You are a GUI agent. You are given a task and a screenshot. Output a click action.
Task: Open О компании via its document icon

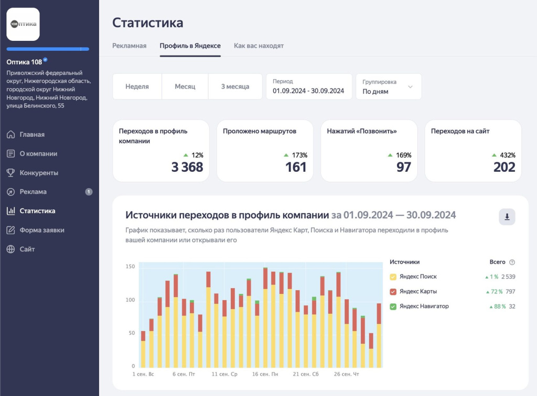(10, 153)
